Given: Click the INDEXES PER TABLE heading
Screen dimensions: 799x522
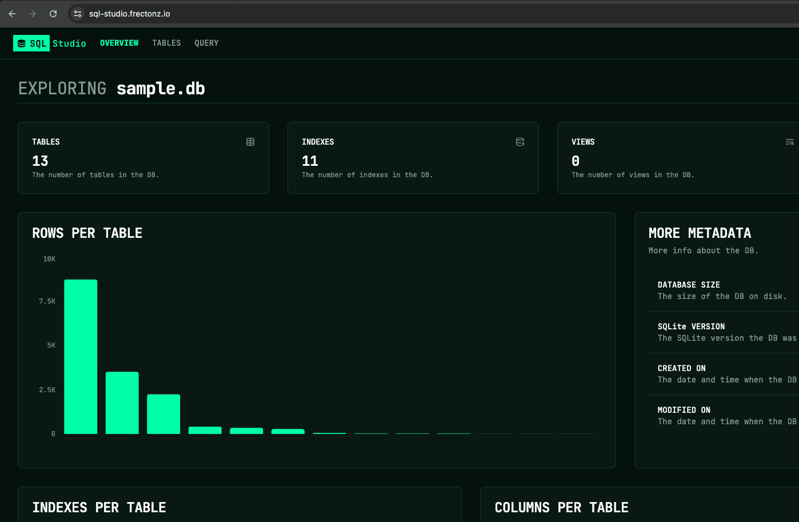Looking at the screenshot, I should click(99, 508).
